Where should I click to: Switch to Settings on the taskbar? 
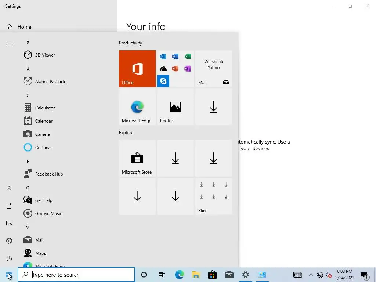(x=246, y=275)
